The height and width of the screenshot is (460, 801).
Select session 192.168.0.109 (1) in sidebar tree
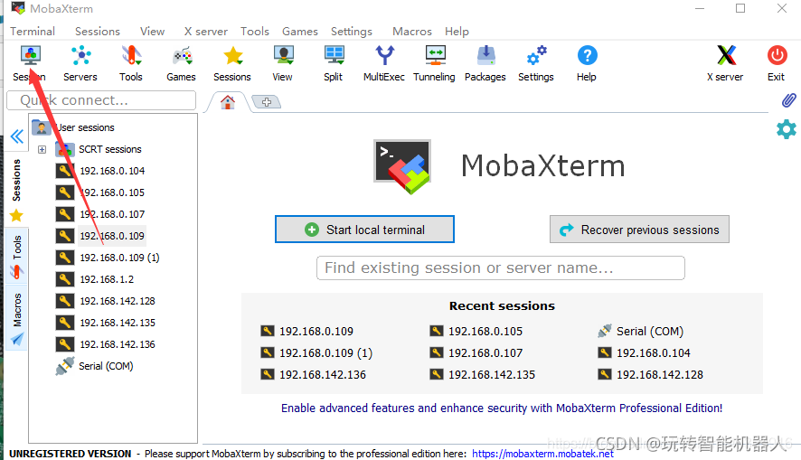[108, 258]
